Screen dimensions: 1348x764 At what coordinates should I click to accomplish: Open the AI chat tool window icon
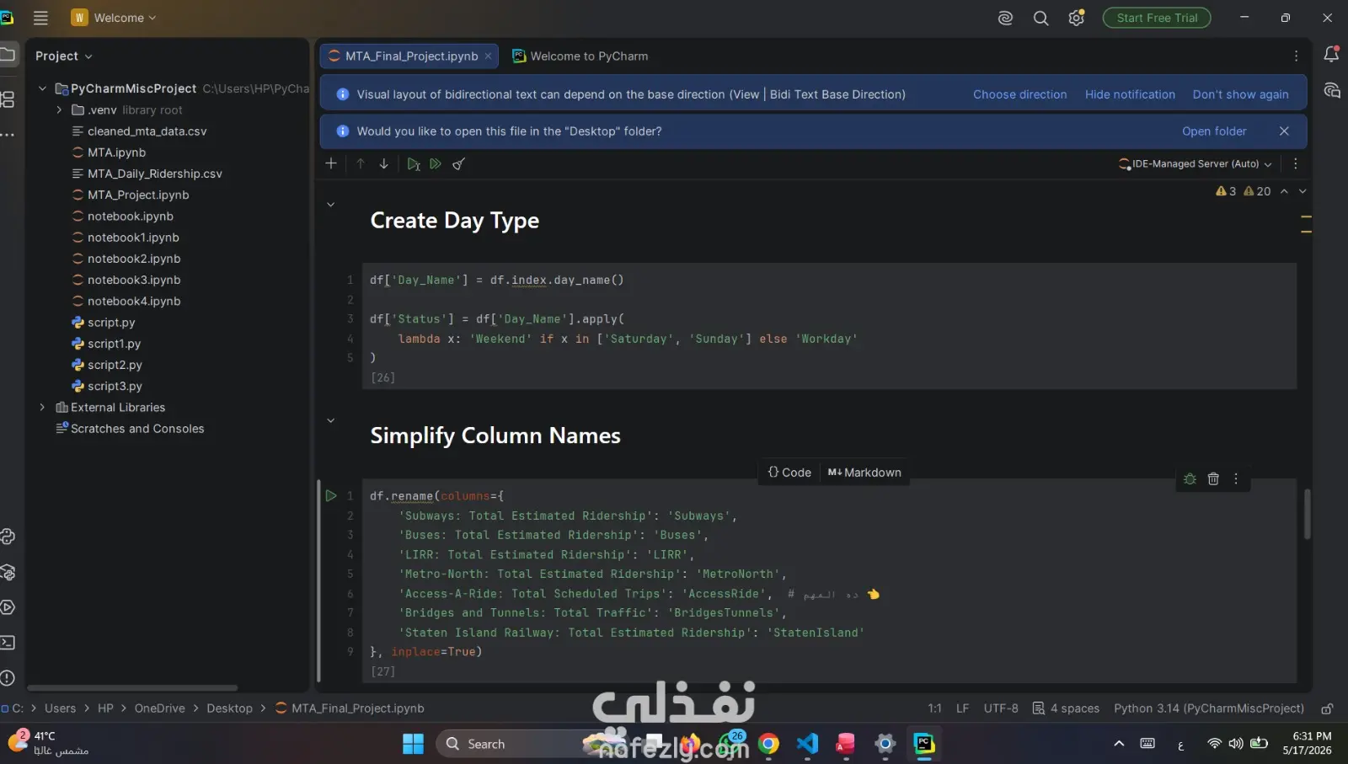[x=1331, y=90]
